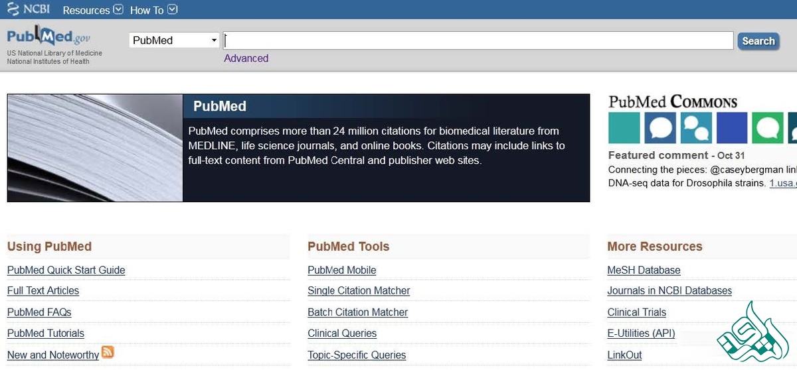Open the MeSH Database link

[644, 270]
